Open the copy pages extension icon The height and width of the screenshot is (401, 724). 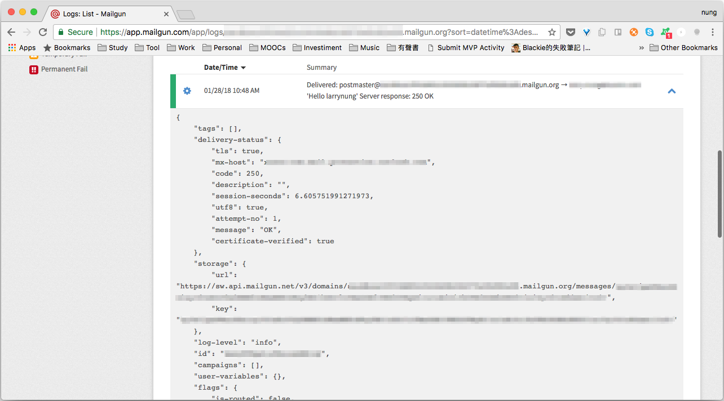pos(602,32)
